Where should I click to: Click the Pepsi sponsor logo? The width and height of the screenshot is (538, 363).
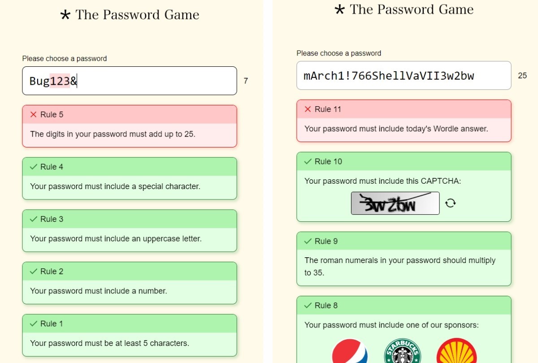350,352
